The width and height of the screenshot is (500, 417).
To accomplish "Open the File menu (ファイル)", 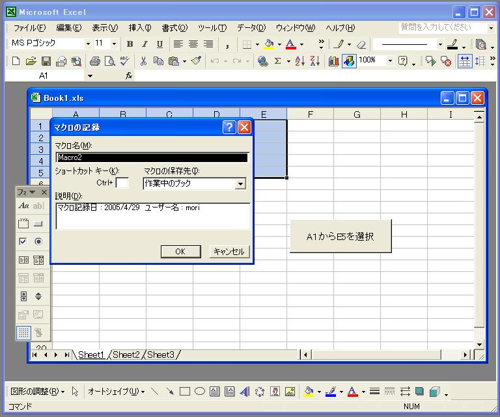I will [29, 28].
